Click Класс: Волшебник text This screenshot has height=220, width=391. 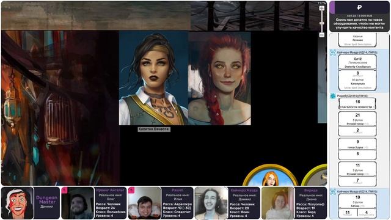tap(111, 212)
